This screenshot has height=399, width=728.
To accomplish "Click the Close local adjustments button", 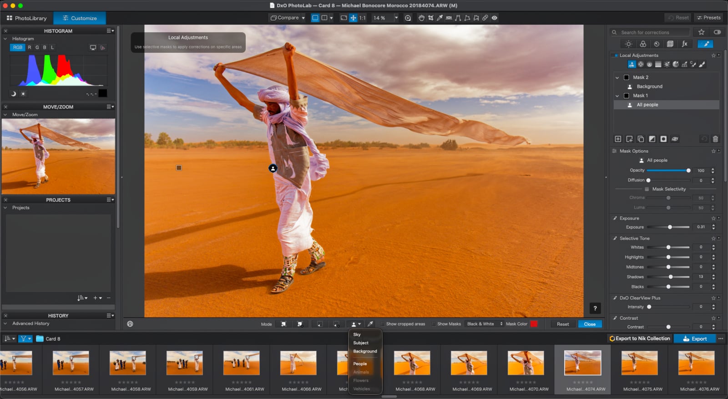I will click(x=590, y=324).
